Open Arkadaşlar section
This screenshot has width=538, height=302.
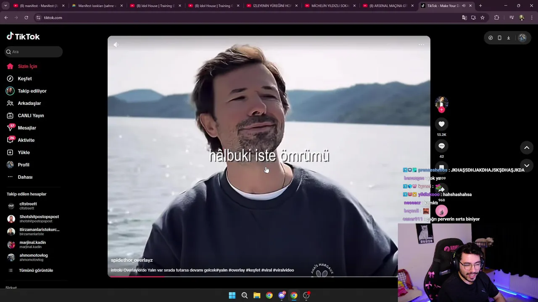point(29,103)
